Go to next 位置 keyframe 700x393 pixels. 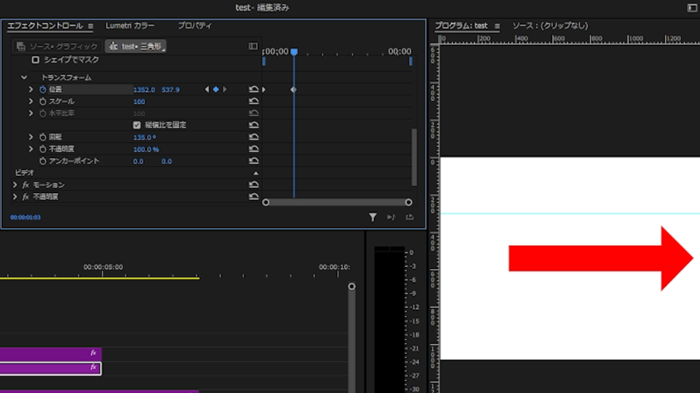pos(224,89)
